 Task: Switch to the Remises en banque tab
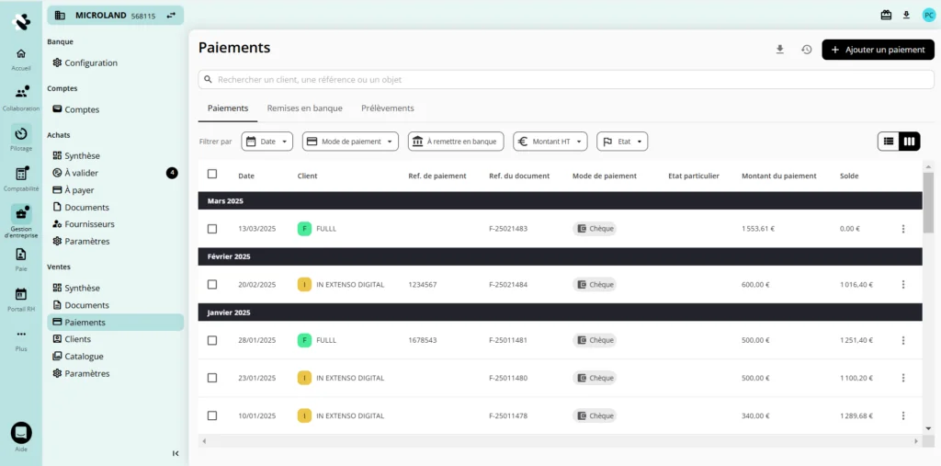(304, 108)
